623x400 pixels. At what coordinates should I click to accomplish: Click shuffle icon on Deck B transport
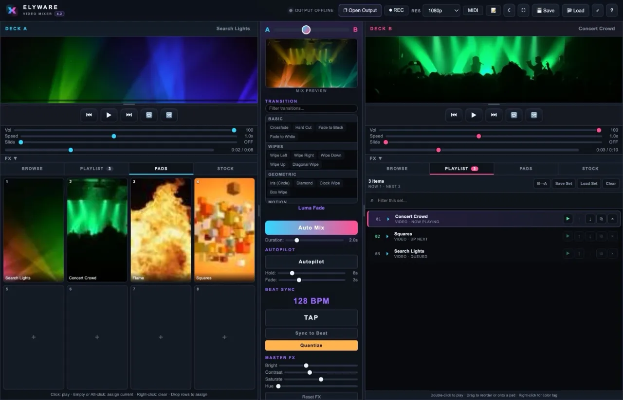(x=534, y=115)
